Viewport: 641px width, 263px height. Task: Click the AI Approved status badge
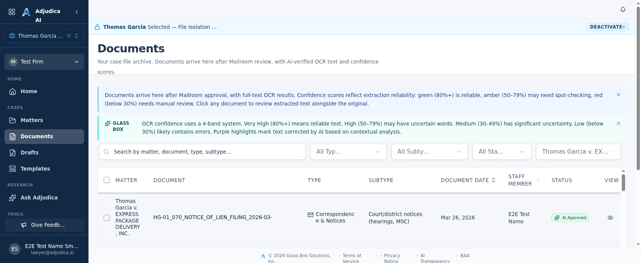[570, 218]
